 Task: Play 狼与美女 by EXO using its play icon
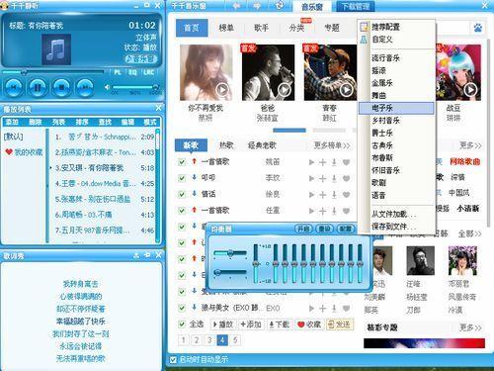coord(311,308)
